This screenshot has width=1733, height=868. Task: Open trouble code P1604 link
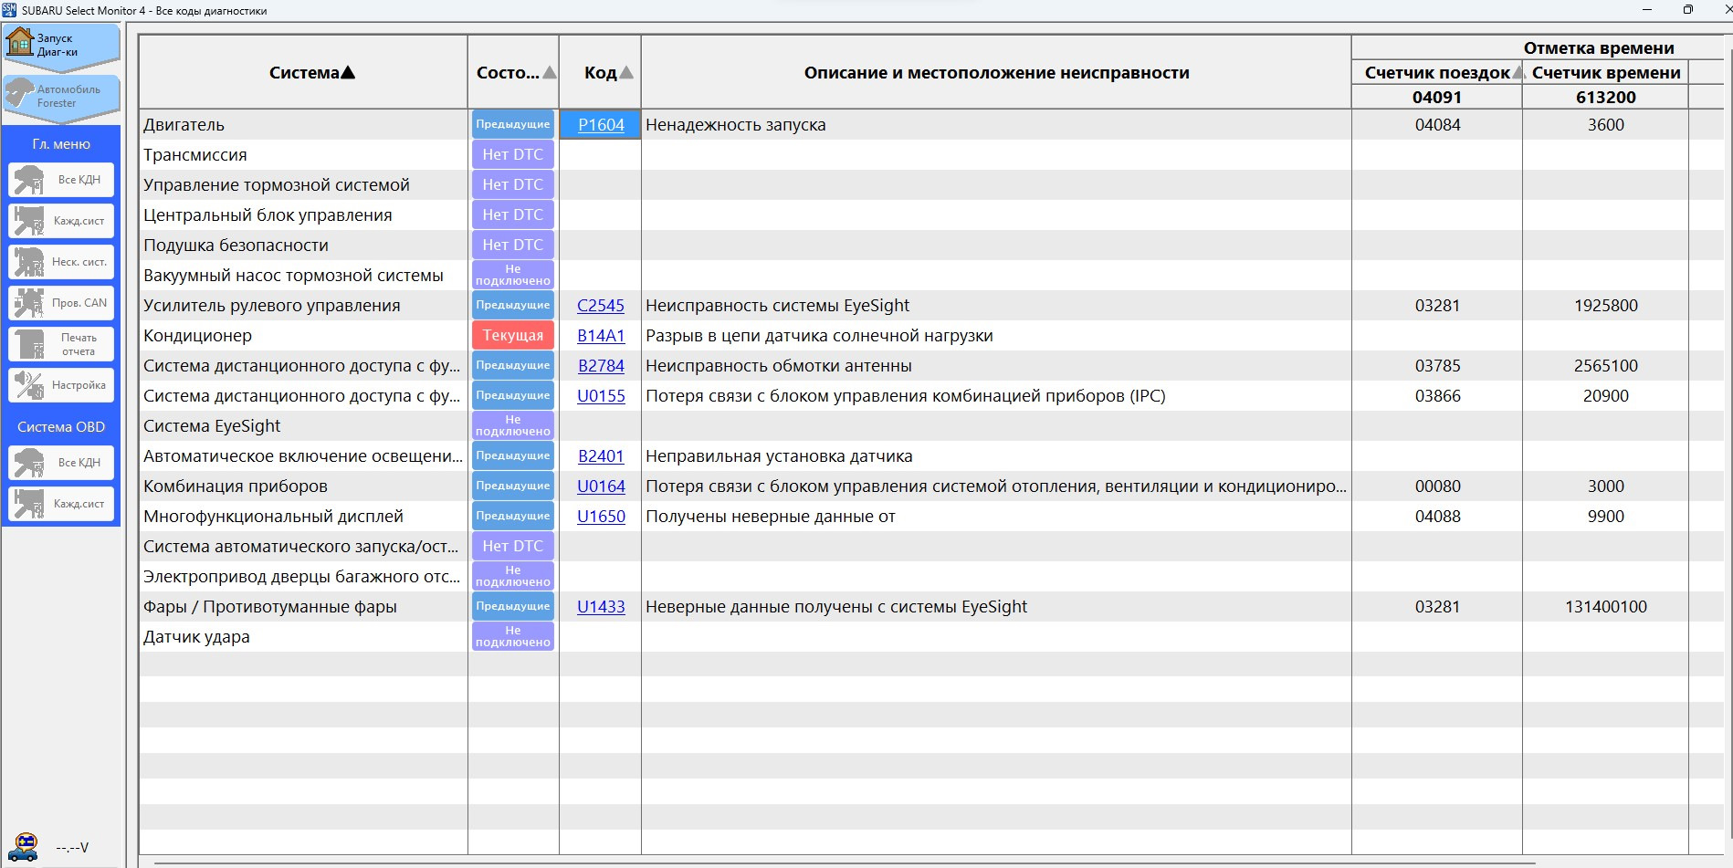(x=601, y=125)
